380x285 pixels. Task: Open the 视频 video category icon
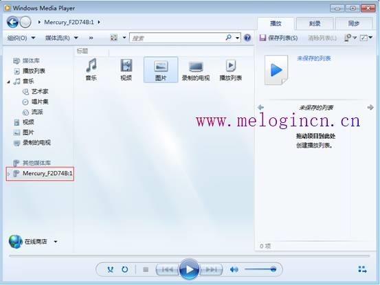(x=126, y=69)
